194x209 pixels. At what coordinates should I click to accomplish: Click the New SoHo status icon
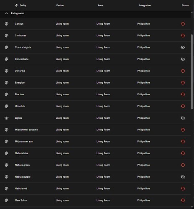click(183, 200)
